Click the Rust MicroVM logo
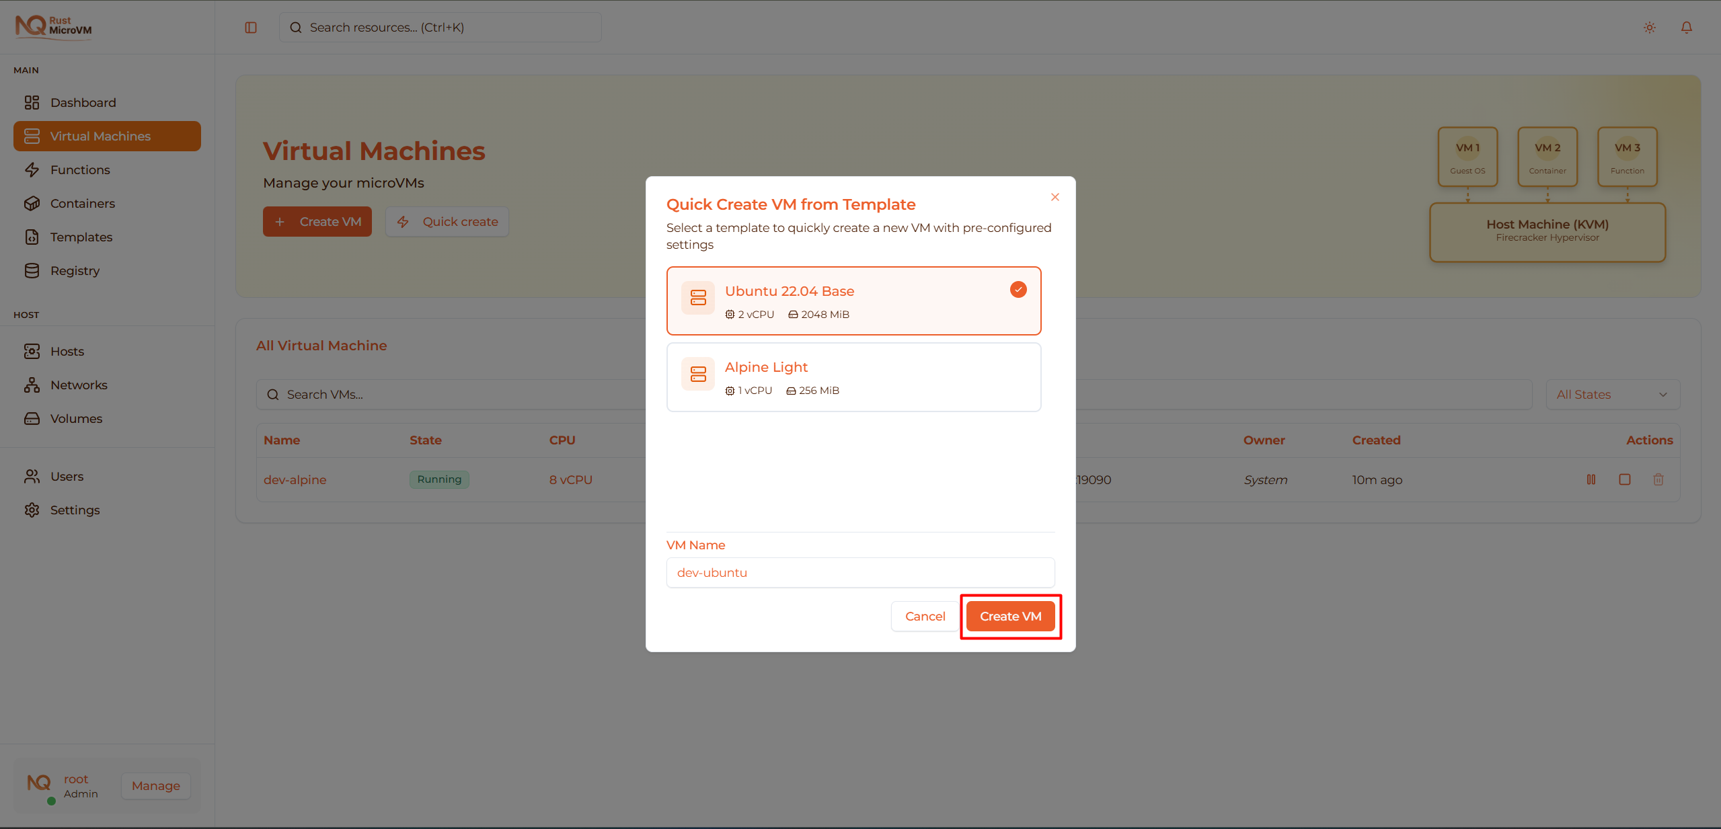This screenshot has width=1721, height=829. pyautogui.click(x=53, y=26)
